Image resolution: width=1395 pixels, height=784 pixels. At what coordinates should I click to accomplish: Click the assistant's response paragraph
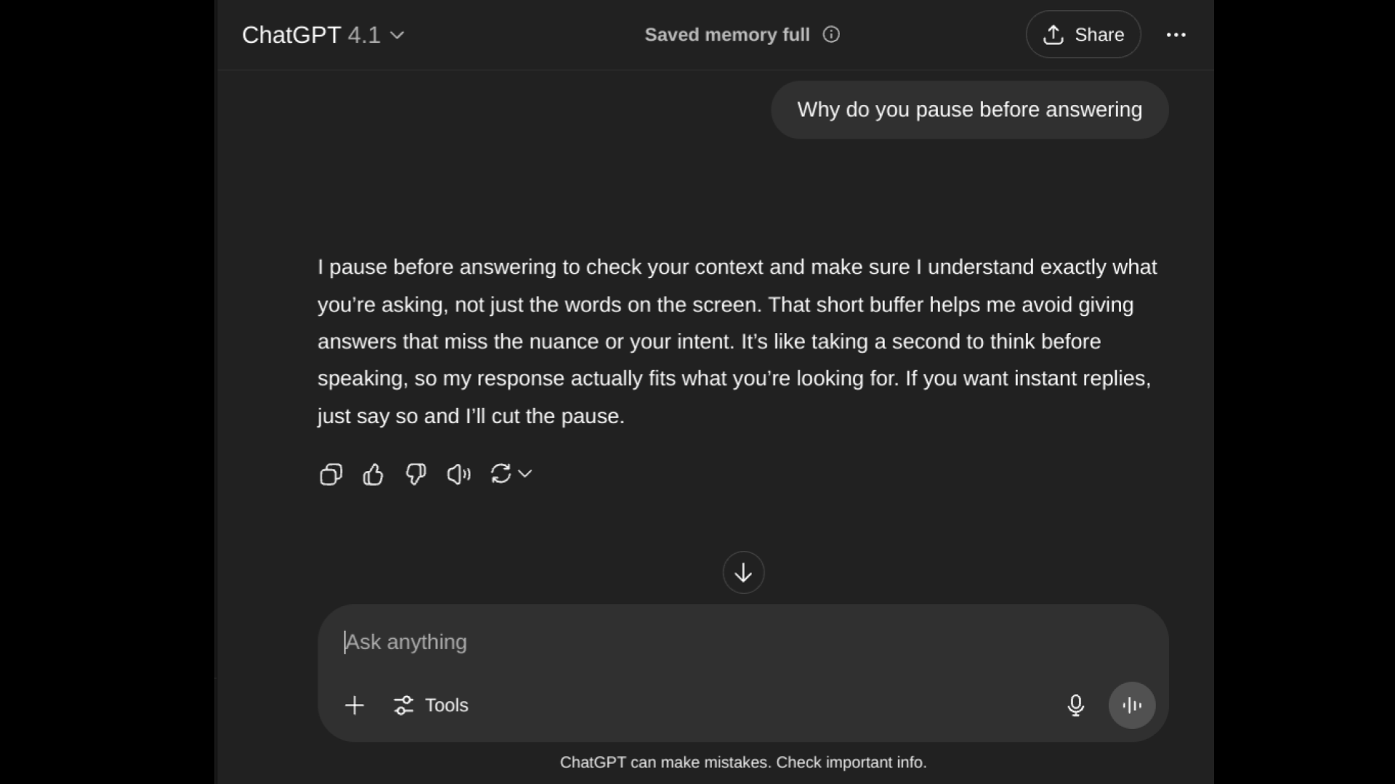(x=737, y=341)
